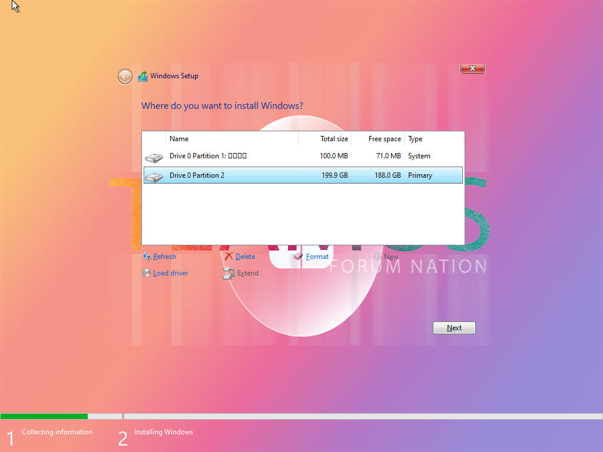Click the Installing Windows step label

tap(164, 432)
